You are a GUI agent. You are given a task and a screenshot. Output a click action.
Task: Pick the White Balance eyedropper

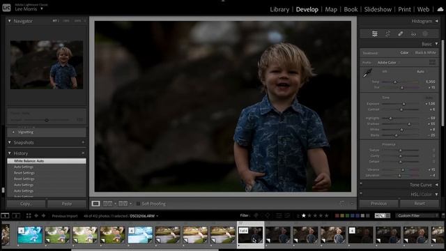coord(367,73)
